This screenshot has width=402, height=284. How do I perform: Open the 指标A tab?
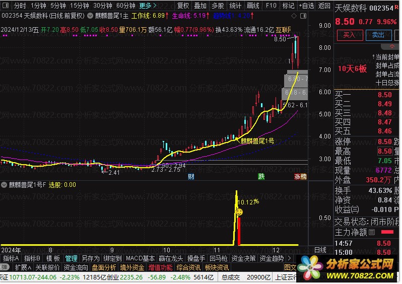[x=11, y=258]
